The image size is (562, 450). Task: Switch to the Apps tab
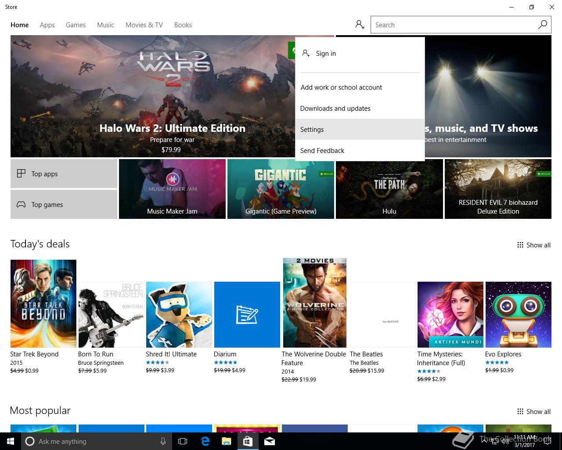pyautogui.click(x=47, y=25)
